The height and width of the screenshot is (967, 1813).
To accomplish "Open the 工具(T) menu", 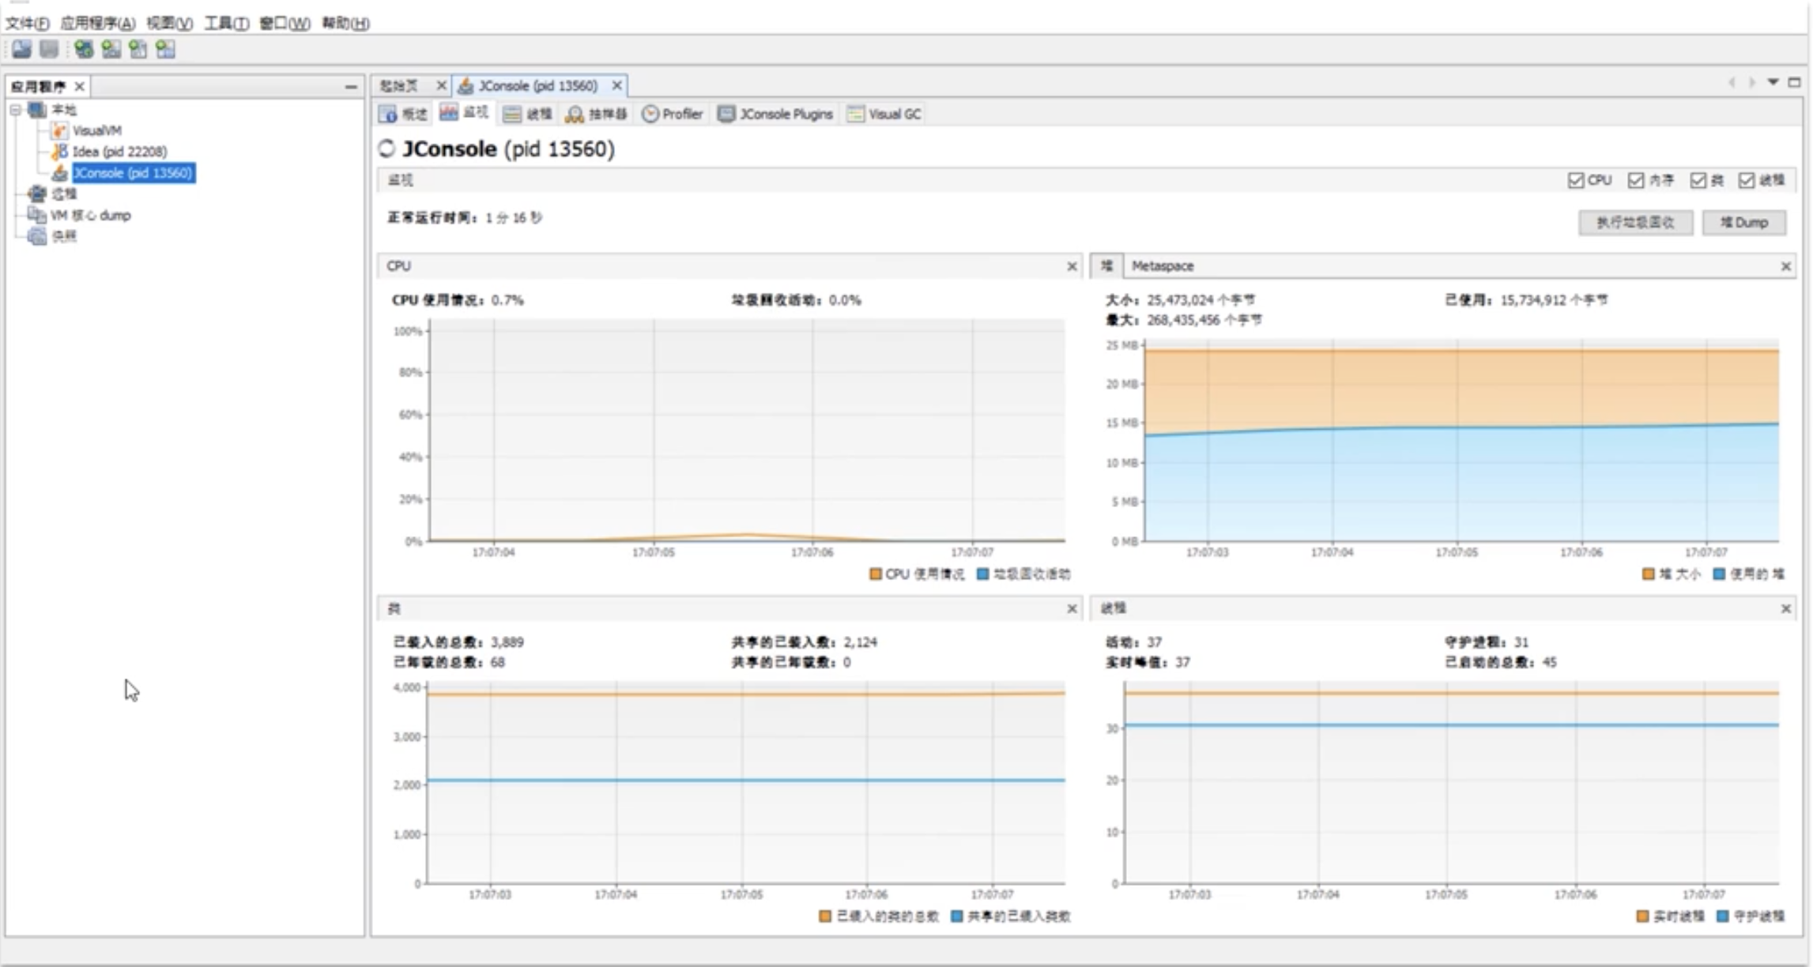I will point(226,23).
